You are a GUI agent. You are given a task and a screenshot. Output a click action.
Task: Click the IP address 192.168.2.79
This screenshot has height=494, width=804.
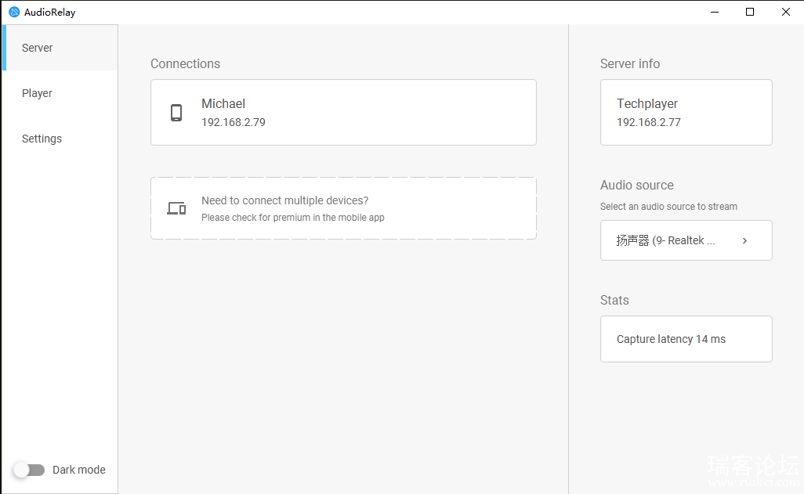tap(234, 122)
